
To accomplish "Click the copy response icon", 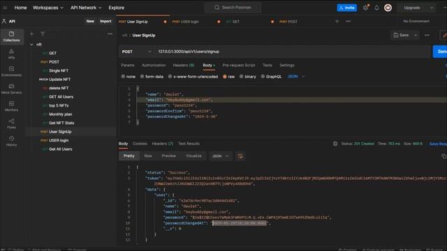I will [x=444, y=156].
